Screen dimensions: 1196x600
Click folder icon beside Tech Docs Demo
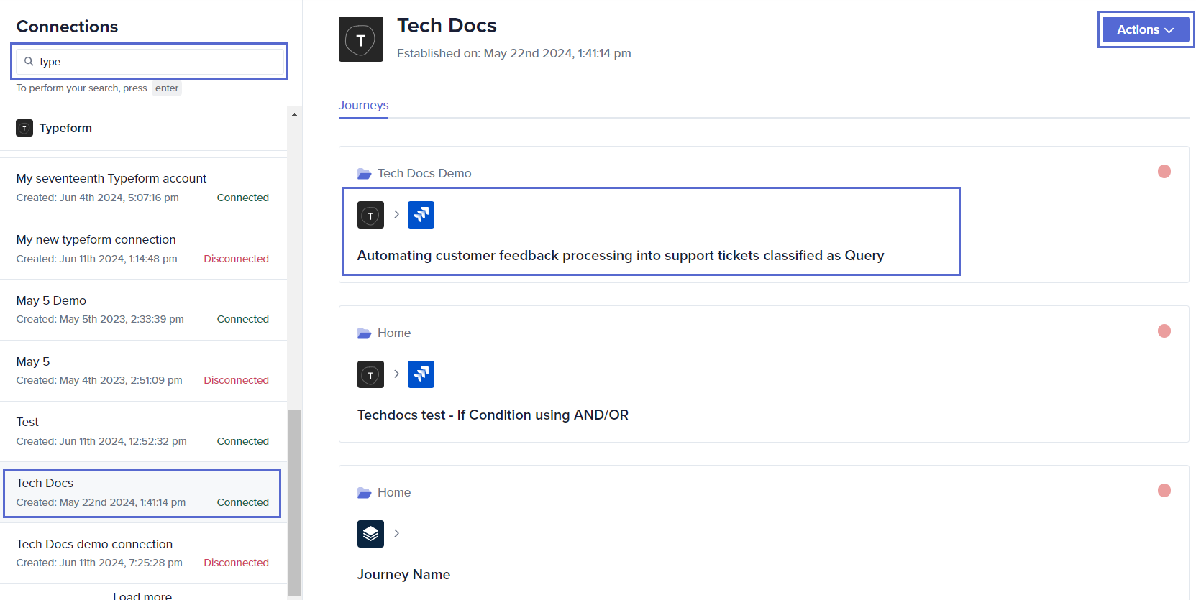pos(364,174)
